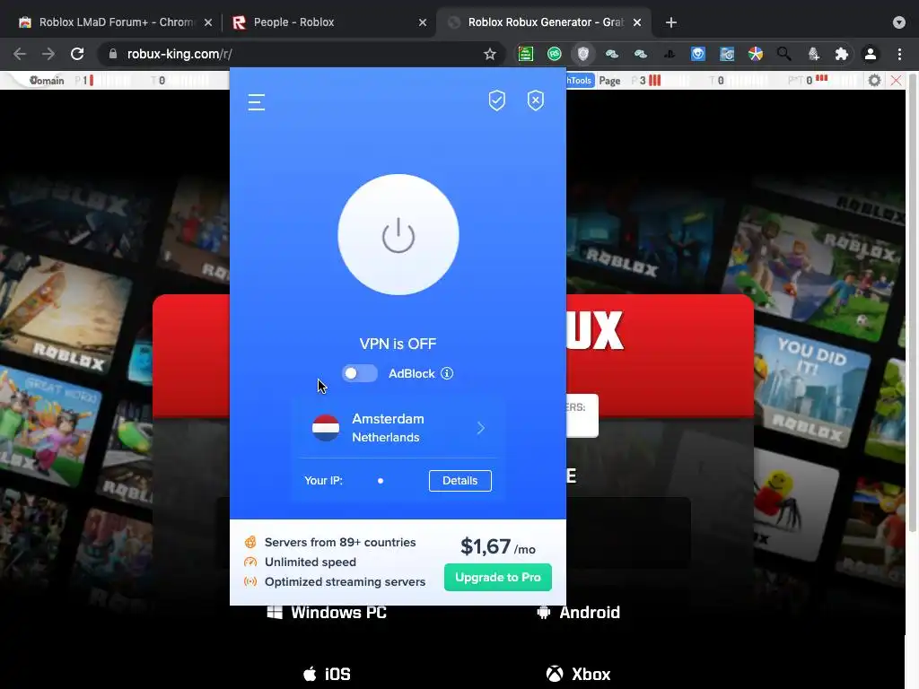Open a new browser tab

[671, 22]
